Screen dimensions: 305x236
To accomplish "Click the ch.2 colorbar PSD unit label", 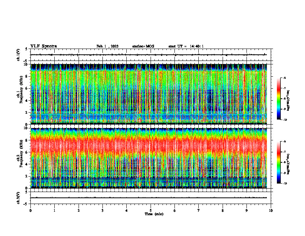I will (x=288, y=164).
